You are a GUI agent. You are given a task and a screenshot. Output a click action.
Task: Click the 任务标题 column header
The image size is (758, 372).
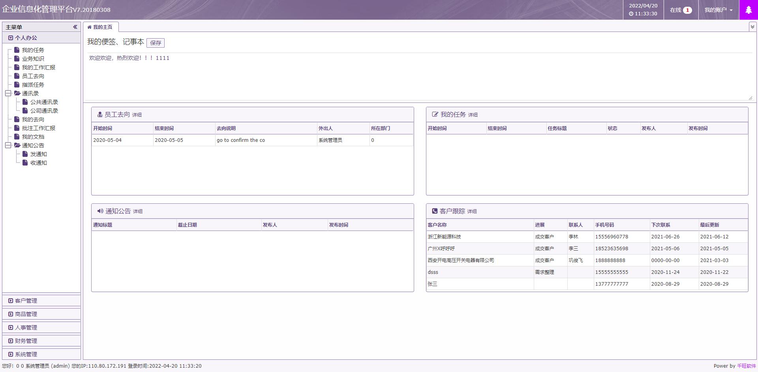576,128
